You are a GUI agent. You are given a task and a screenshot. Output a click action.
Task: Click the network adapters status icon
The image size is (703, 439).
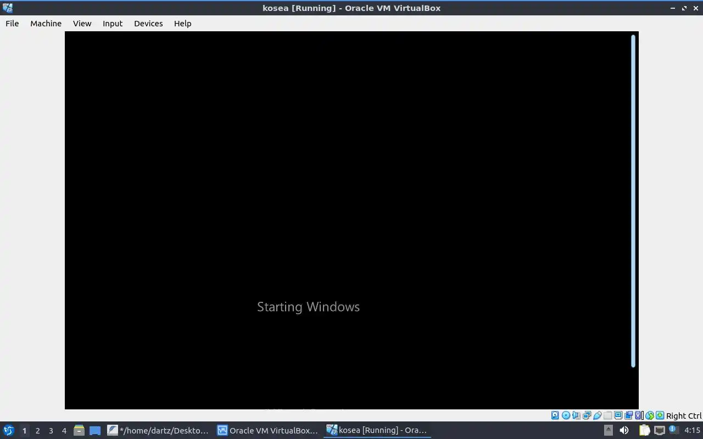587,415
